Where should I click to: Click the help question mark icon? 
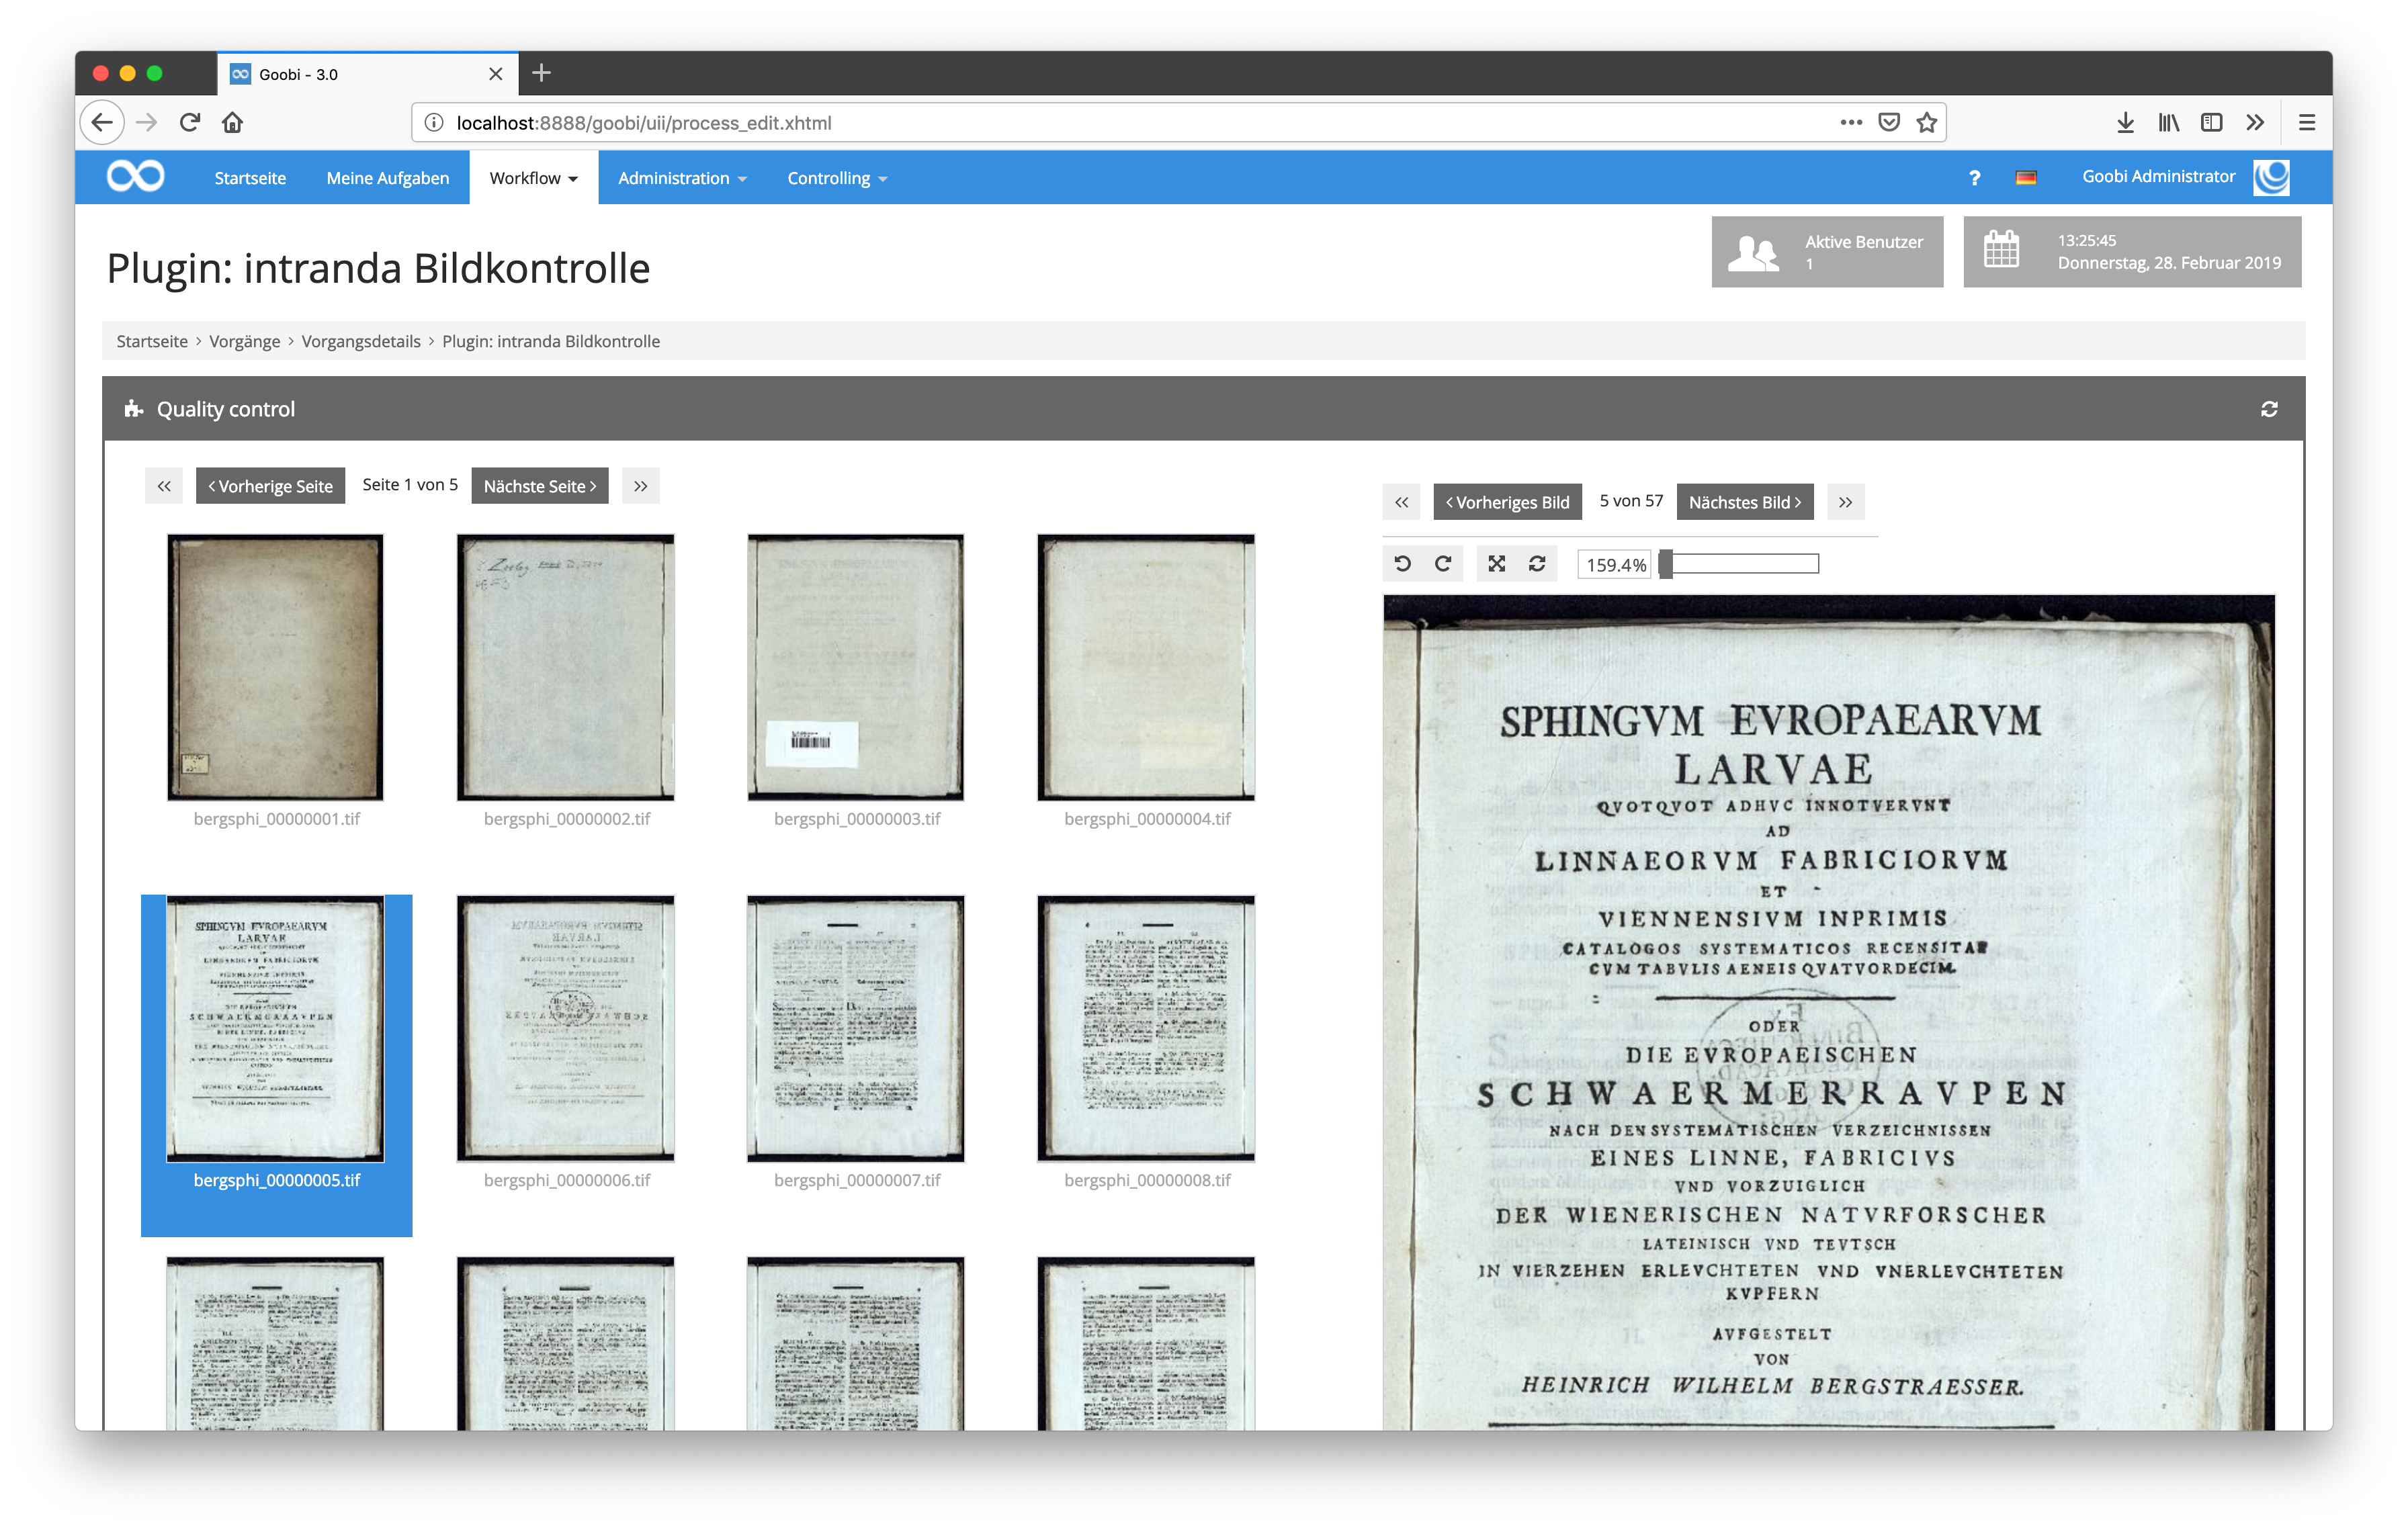tap(1974, 178)
